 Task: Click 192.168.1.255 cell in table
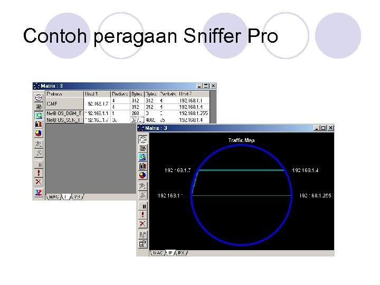tap(193, 113)
